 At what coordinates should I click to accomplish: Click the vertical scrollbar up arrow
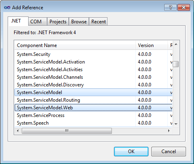[176, 44]
